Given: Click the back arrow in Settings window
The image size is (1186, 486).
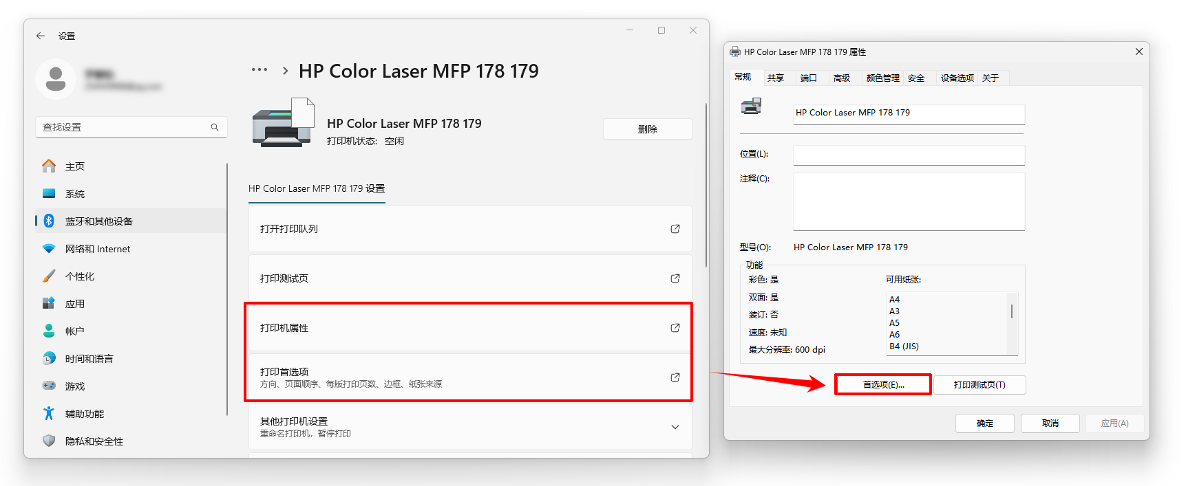Looking at the screenshot, I should [x=41, y=36].
